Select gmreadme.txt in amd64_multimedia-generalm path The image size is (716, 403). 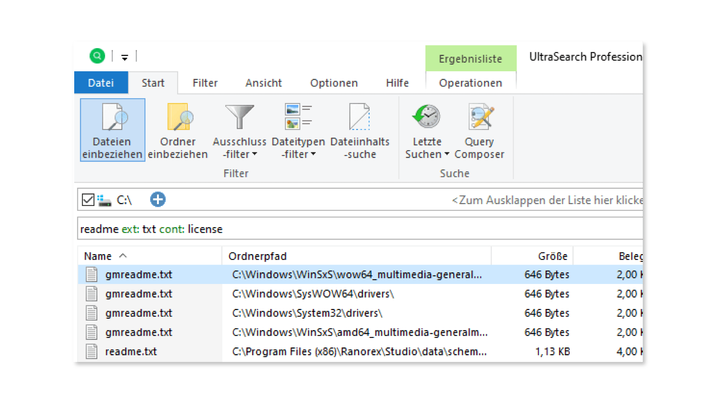pyautogui.click(x=360, y=332)
